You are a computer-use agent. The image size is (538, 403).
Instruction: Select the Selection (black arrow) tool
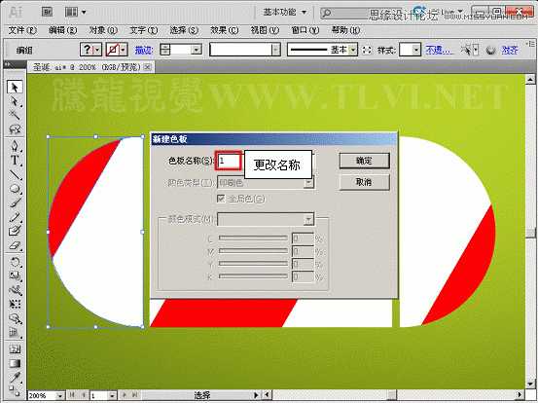tap(15, 88)
